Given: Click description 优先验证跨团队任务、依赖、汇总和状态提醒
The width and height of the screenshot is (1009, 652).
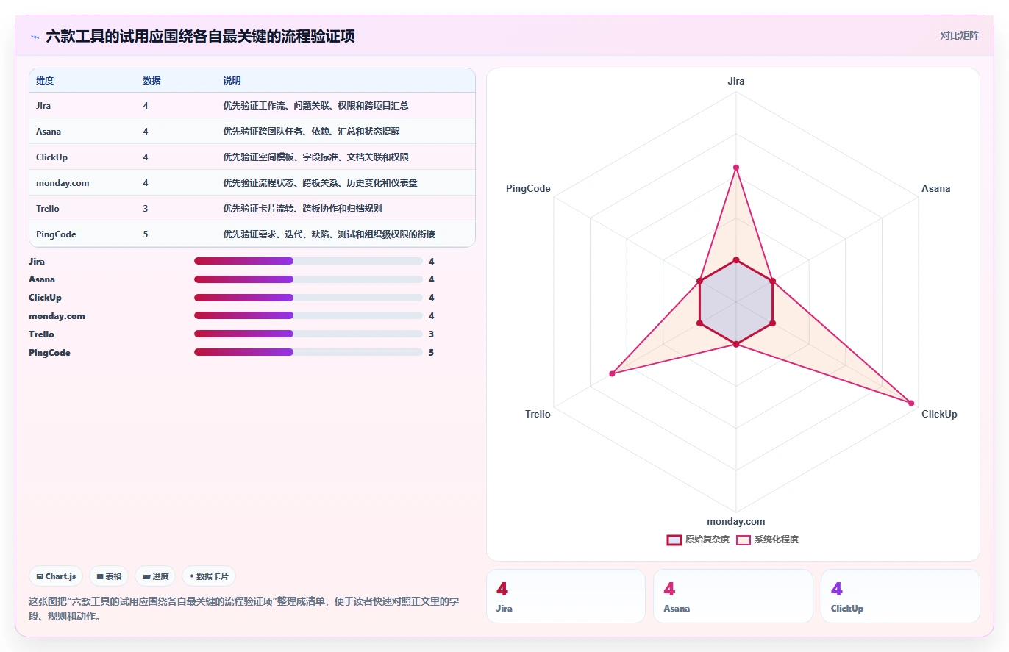Looking at the screenshot, I should [x=311, y=132].
